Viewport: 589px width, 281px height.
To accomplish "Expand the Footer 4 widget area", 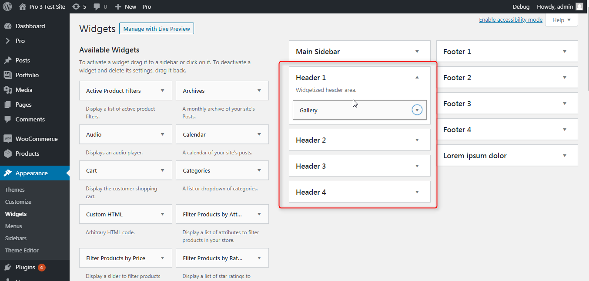I will click(565, 130).
